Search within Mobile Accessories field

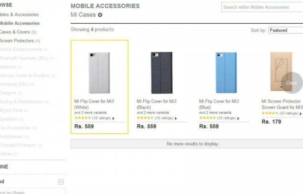tap(261, 7)
